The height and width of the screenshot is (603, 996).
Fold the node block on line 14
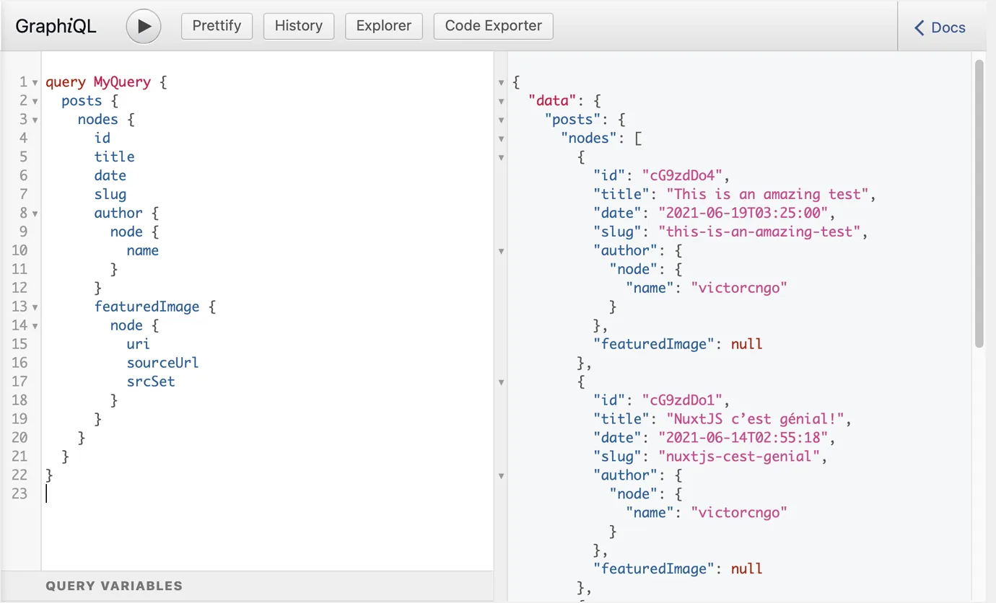35,326
